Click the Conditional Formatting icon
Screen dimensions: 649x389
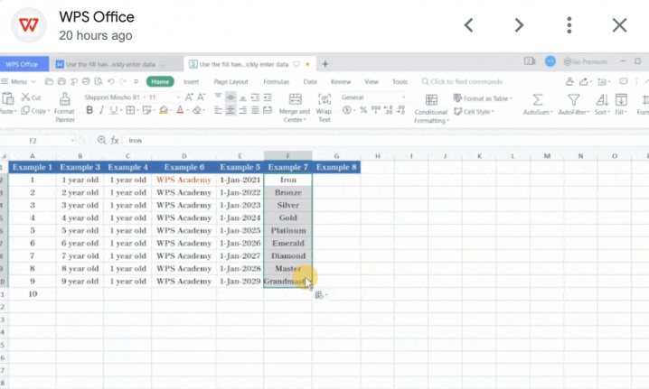(x=431, y=100)
